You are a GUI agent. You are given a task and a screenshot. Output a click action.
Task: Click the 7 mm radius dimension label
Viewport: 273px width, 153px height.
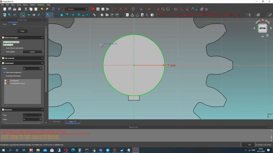[171, 65]
